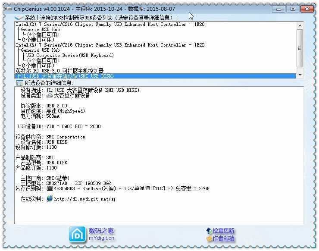Click the flash chip icon before 453C98B3
319x251 pixels.
tap(50, 188)
